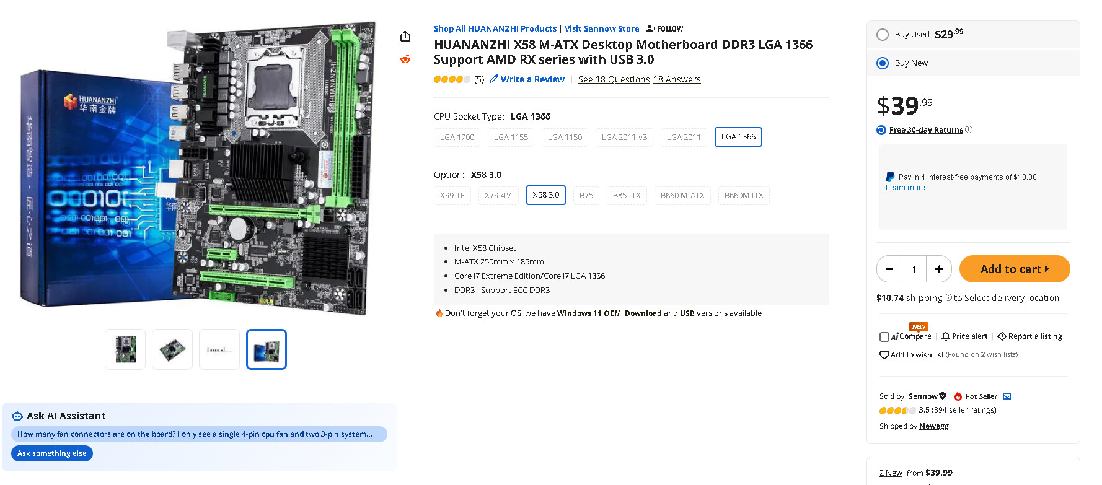Open the Price alert bell

945,336
